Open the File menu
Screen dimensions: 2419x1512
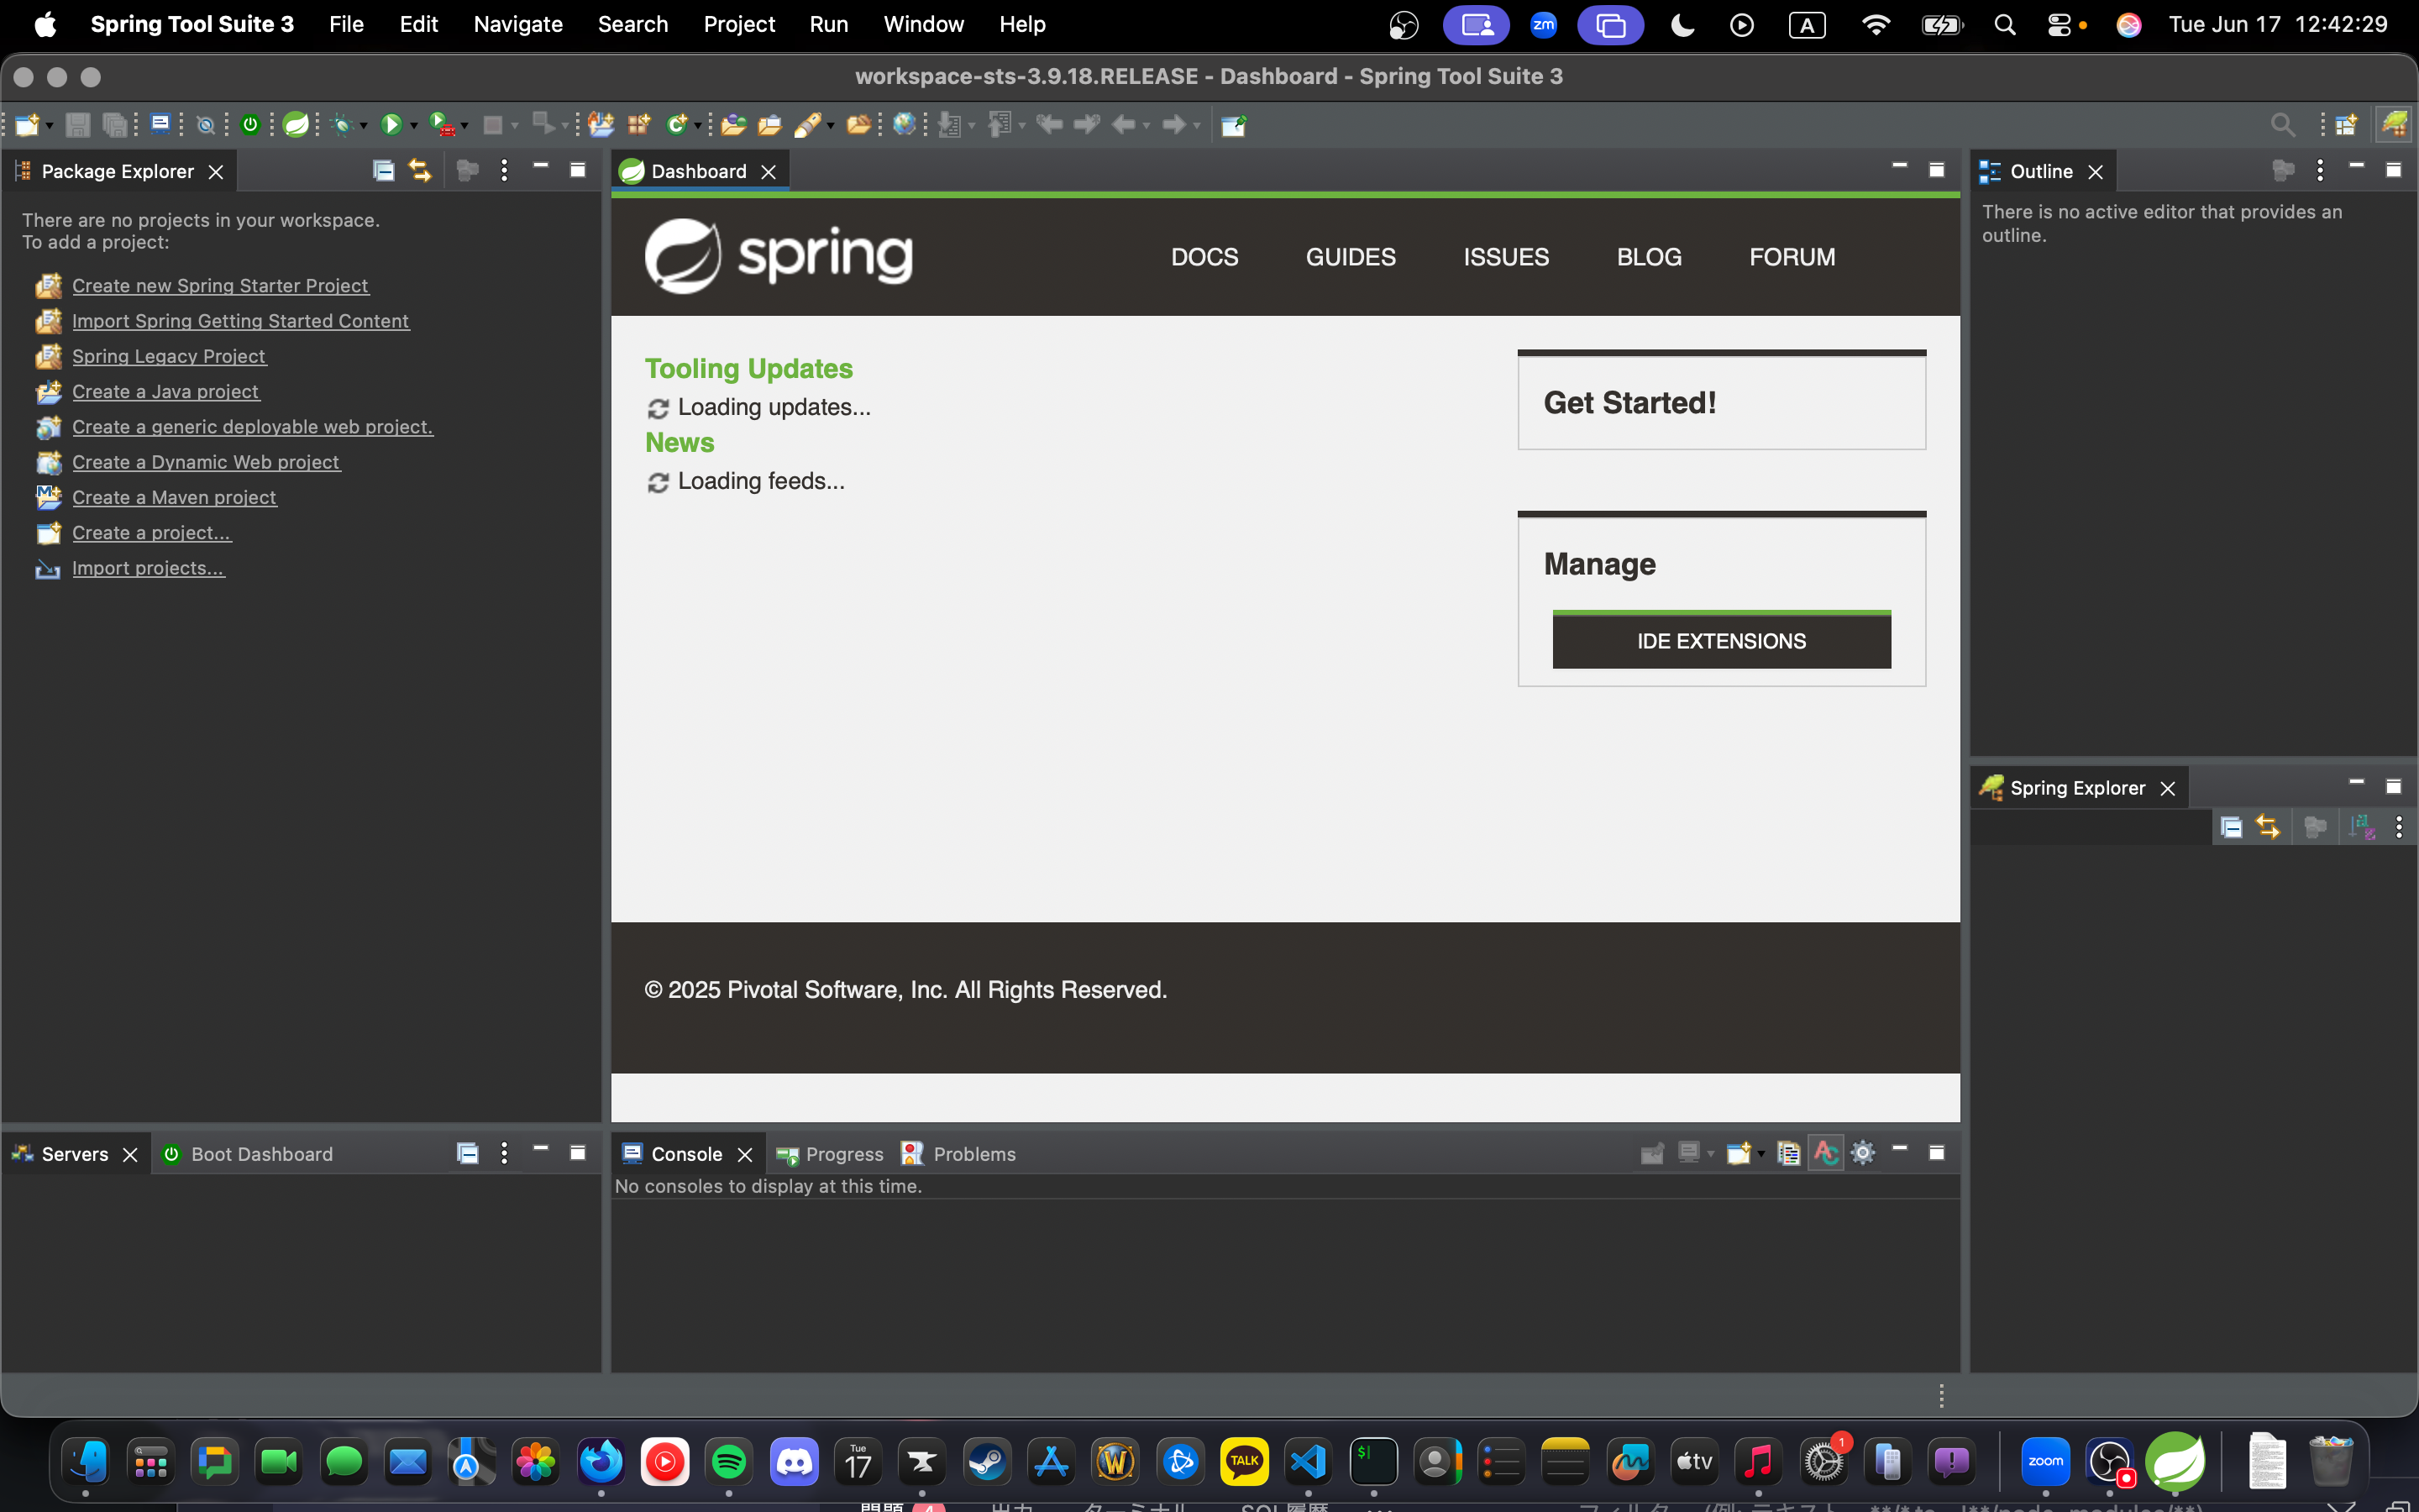pos(346,24)
